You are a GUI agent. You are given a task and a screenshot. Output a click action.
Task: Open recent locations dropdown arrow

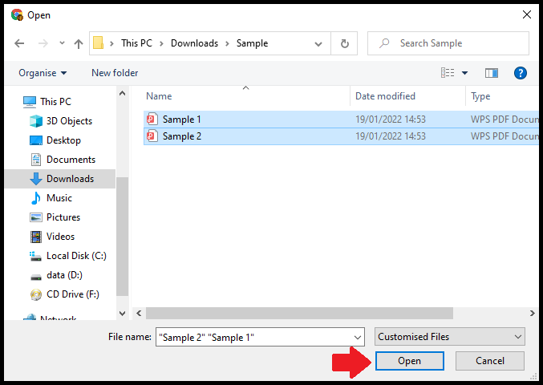tap(62, 43)
